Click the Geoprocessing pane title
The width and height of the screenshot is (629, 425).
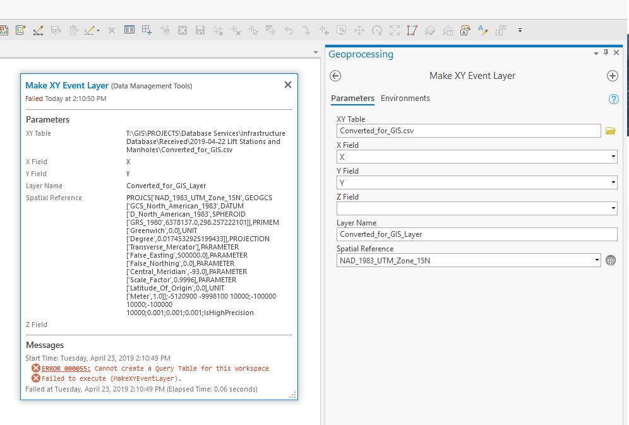361,54
